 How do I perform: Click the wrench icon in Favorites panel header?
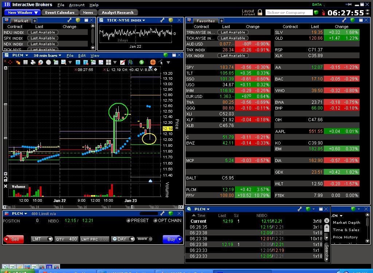(345, 20)
